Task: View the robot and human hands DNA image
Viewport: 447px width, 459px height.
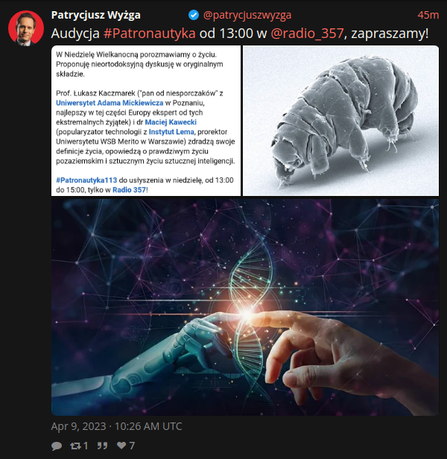Action: [x=245, y=307]
